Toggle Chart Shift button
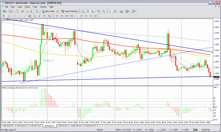221x132 pixels. [x=115, y=11]
